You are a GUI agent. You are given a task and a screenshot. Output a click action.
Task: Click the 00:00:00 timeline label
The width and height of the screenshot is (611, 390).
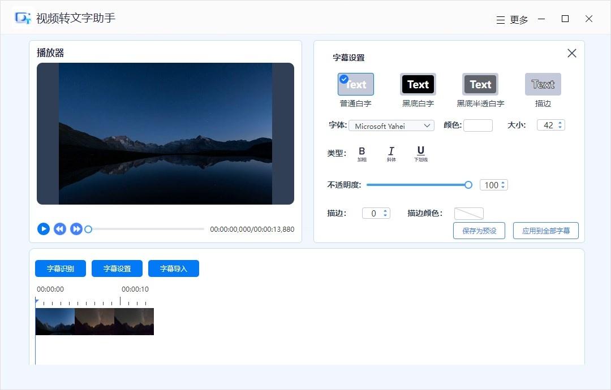pyautogui.click(x=50, y=289)
